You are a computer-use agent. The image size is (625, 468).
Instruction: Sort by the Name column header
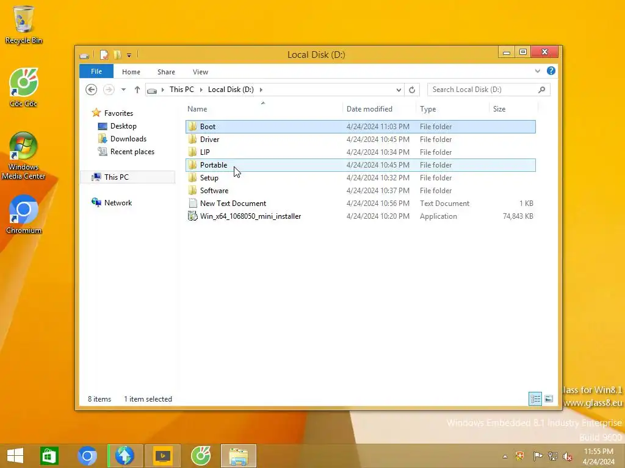coord(263,108)
